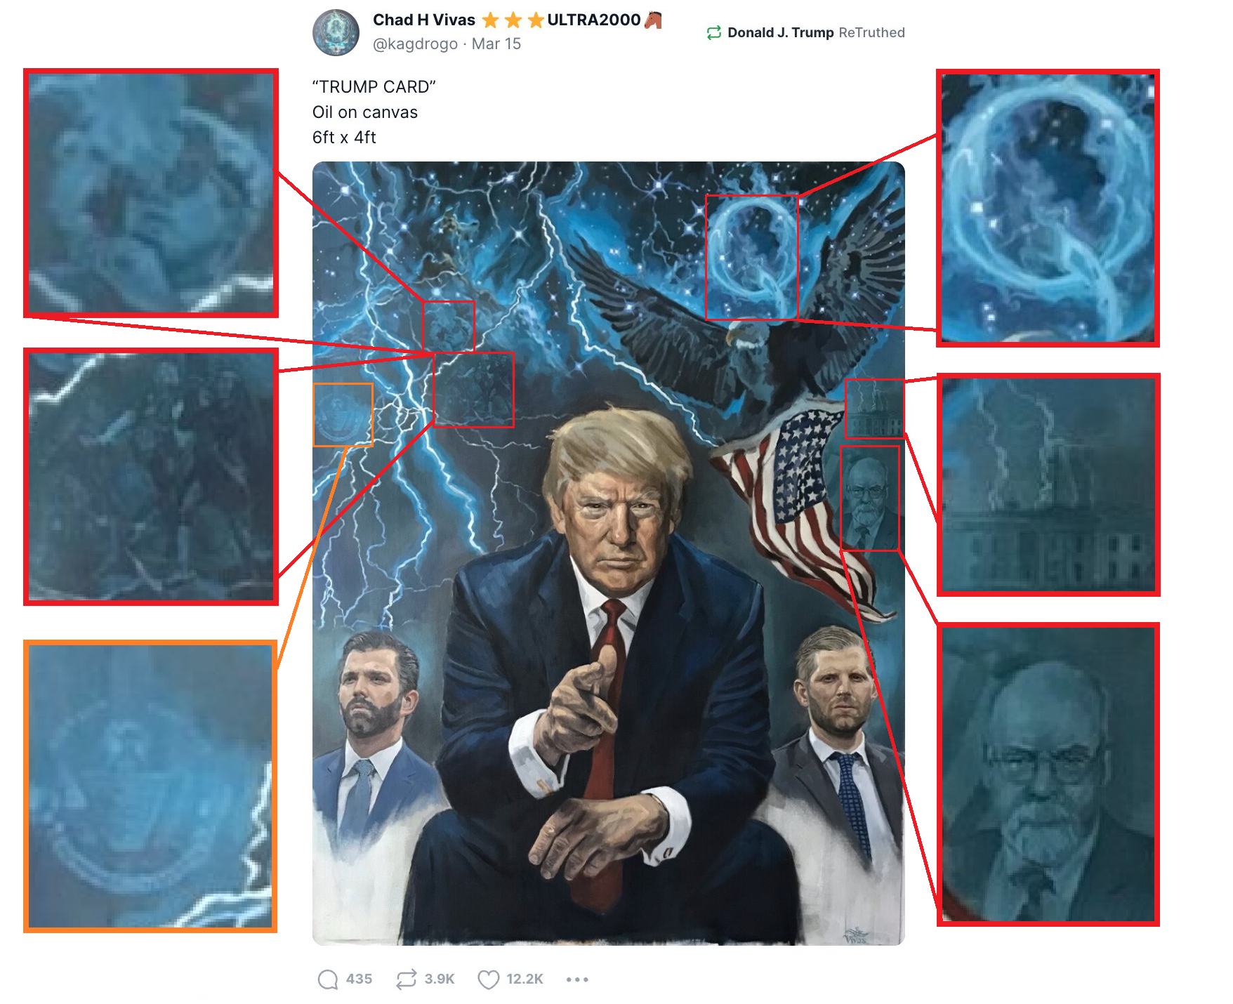
Task: Open the three-dot more options menu
Action: pos(577,979)
